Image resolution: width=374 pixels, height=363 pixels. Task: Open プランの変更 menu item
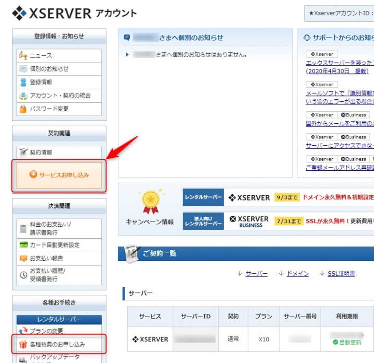click(59, 331)
